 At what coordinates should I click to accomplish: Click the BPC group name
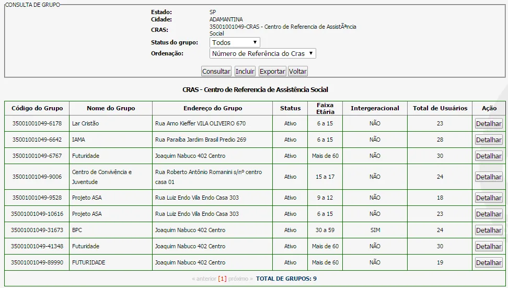point(77,230)
